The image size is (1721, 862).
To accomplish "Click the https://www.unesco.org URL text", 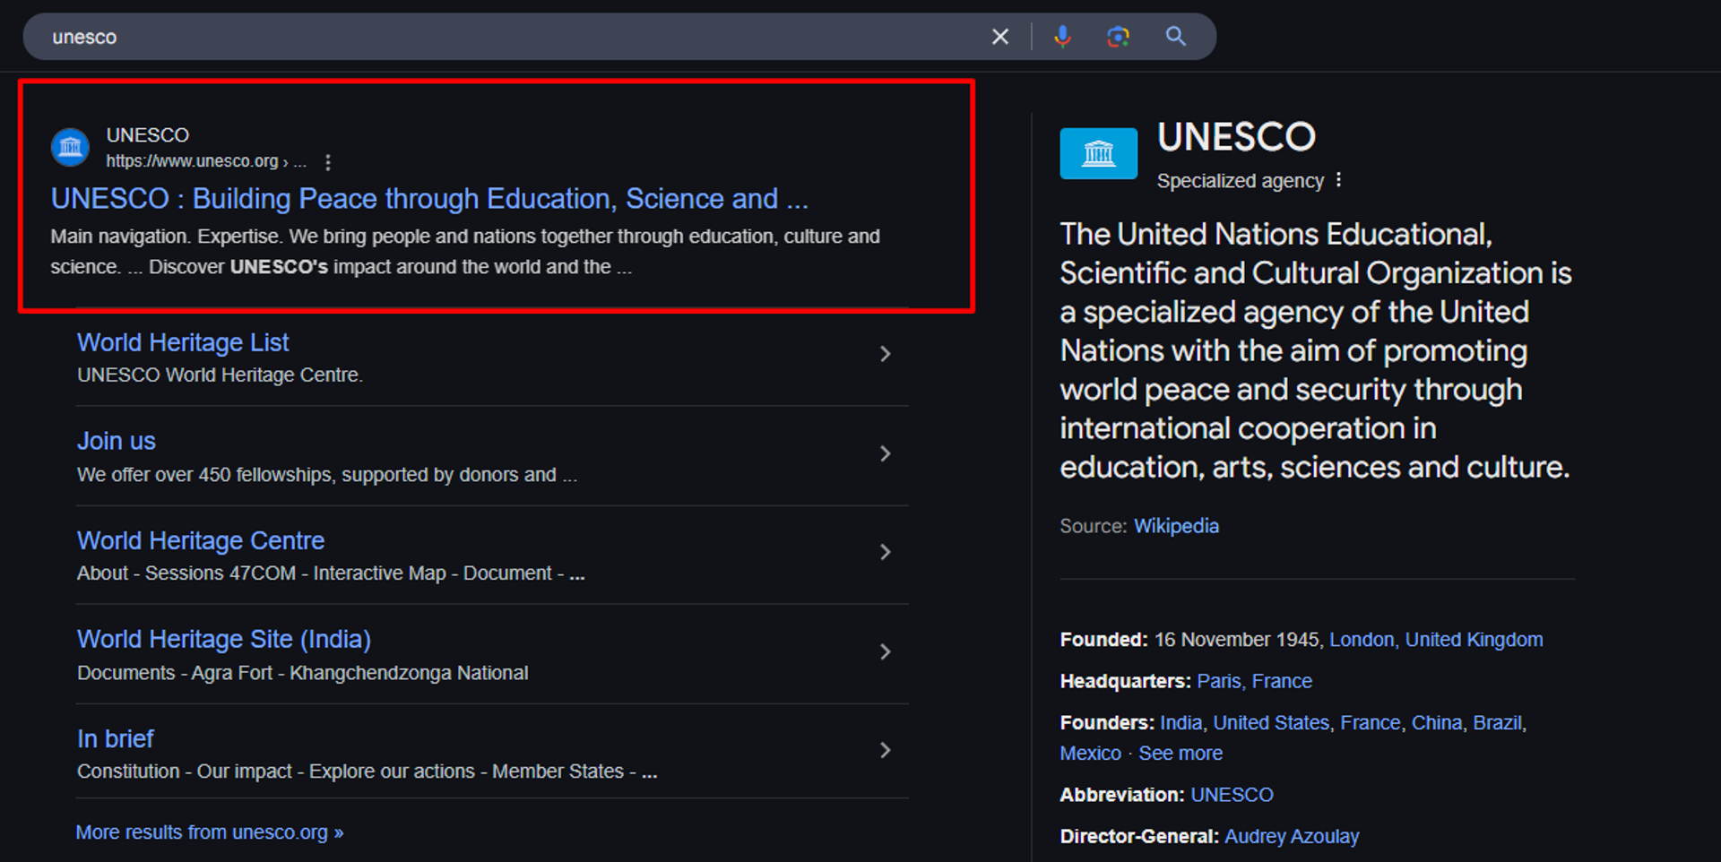I will (192, 161).
